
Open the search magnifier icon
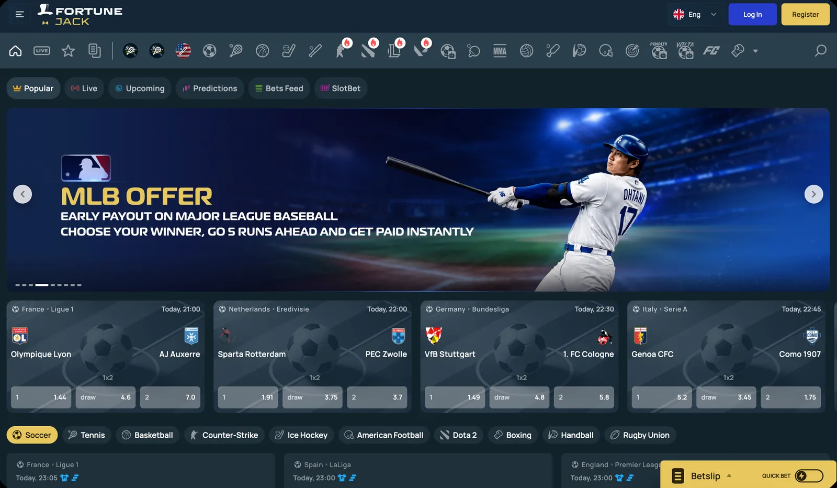pyautogui.click(x=821, y=51)
